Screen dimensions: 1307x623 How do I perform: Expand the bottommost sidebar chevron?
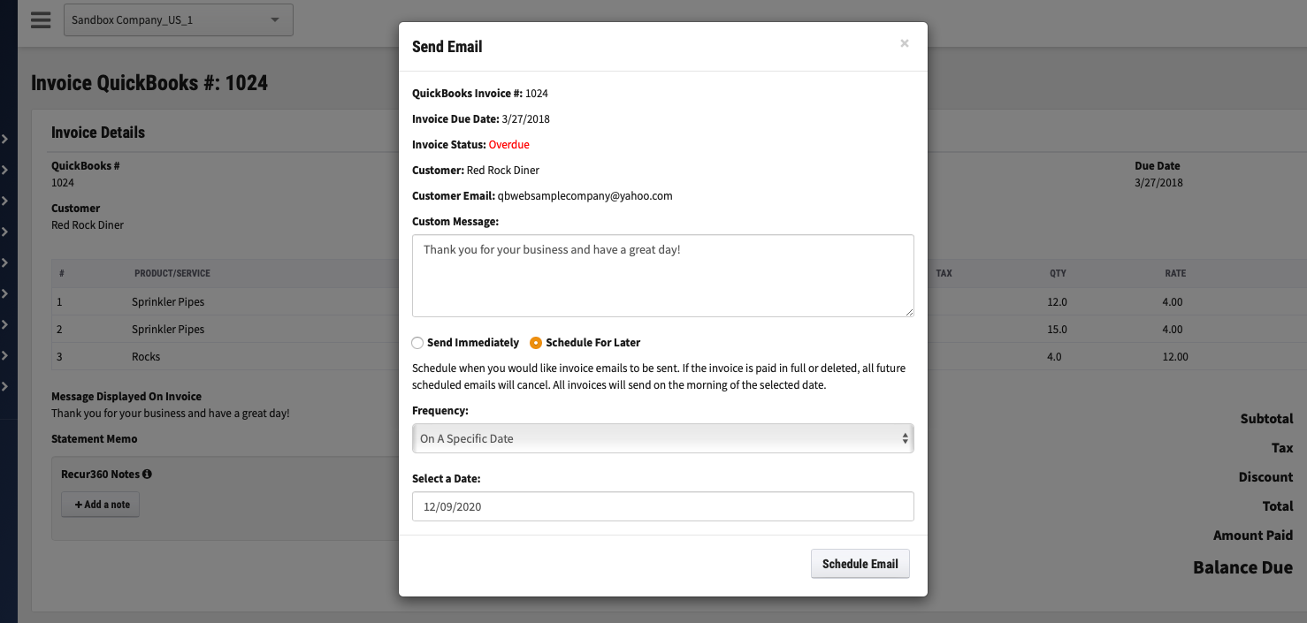coord(4,386)
